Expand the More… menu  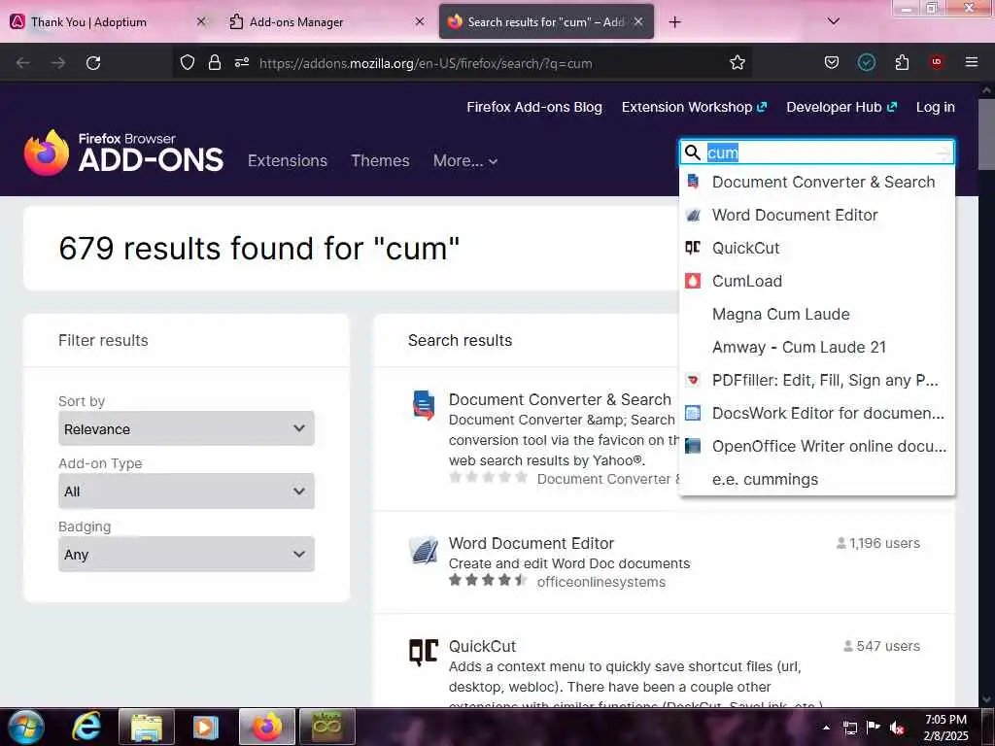[x=465, y=160]
